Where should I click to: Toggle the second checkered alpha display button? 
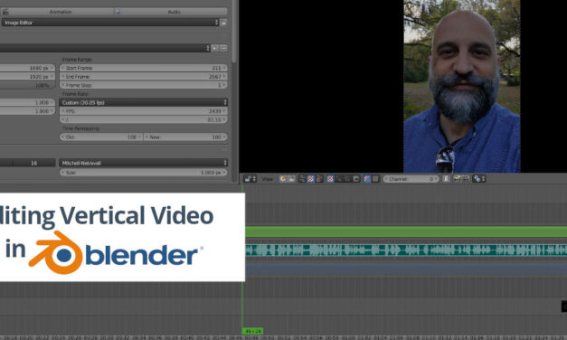(x=330, y=179)
